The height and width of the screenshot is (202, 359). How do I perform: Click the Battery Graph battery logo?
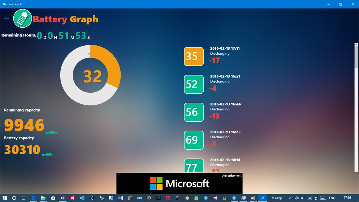pyautogui.click(x=23, y=18)
